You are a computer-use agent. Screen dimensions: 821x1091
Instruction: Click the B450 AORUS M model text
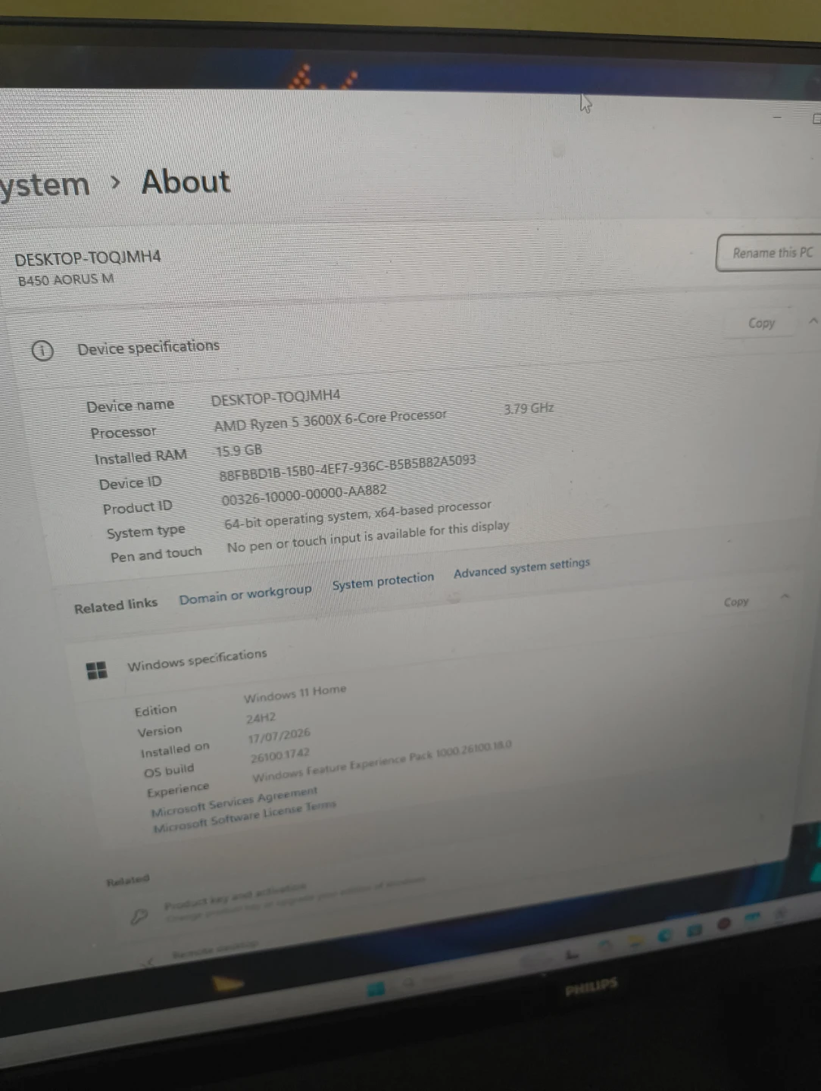click(x=66, y=280)
